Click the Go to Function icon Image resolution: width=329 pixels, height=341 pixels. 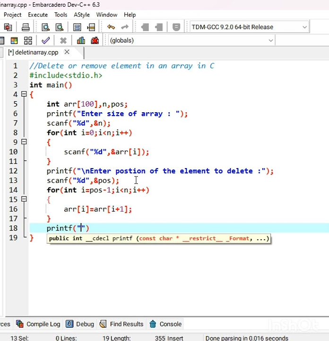click(x=77, y=27)
